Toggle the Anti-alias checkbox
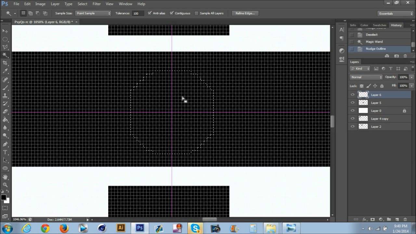This screenshot has height=234, width=416. pyautogui.click(x=149, y=13)
